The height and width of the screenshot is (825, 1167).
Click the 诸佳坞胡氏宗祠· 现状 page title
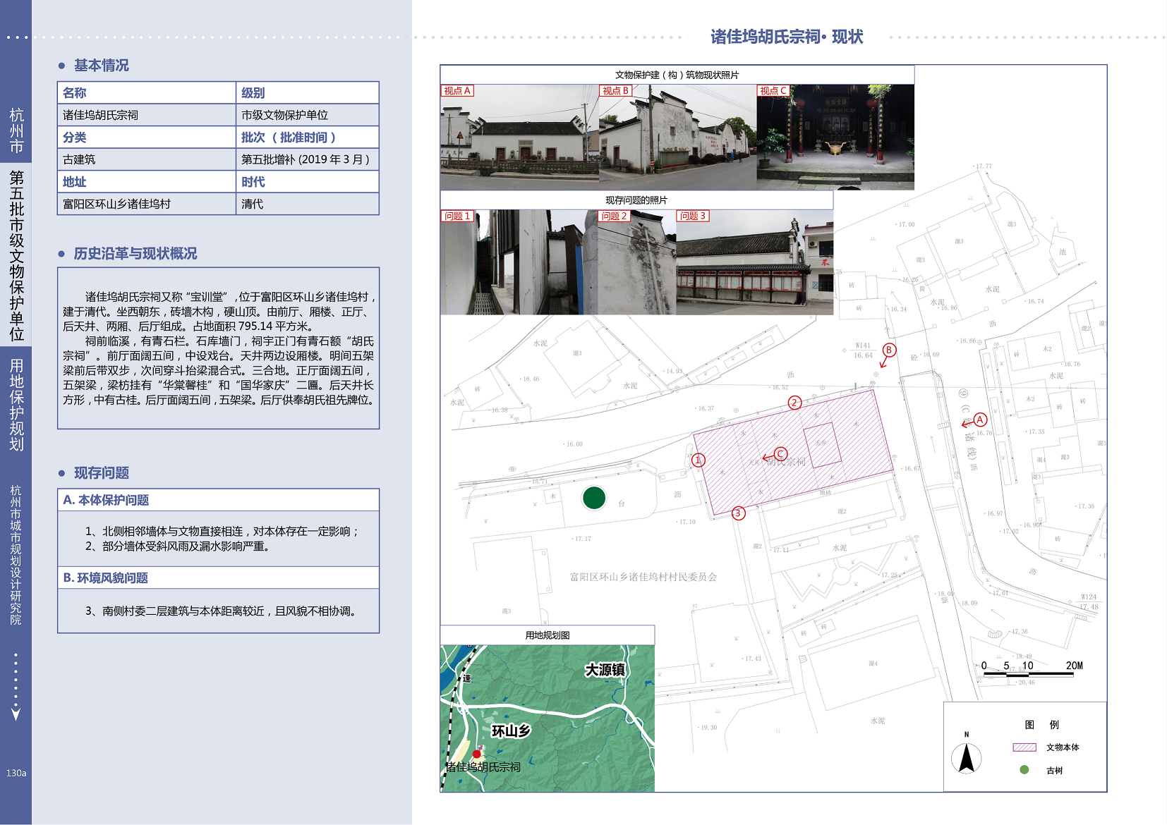(787, 37)
